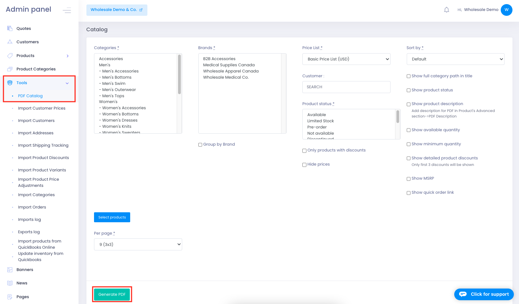Click the Banners sidebar icon
519x304 pixels.
[x=10, y=269]
